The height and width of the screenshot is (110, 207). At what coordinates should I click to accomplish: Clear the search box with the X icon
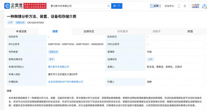(x=109, y=6)
